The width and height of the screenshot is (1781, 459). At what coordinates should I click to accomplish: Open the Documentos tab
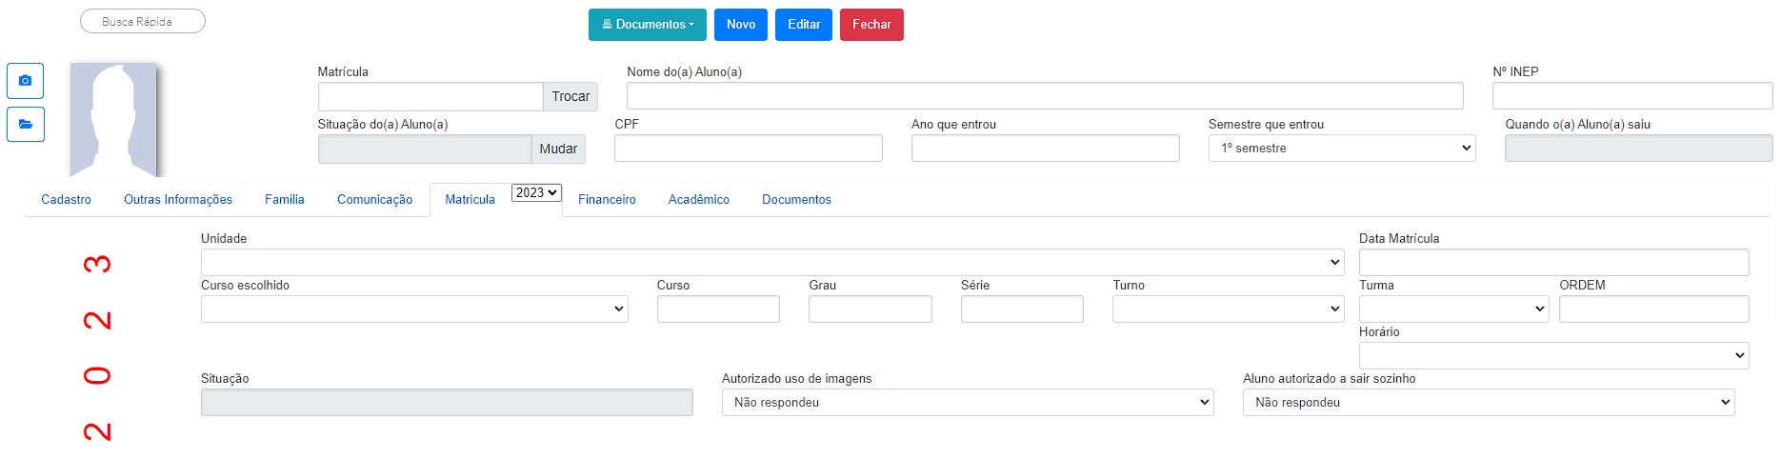coord(796,199)
